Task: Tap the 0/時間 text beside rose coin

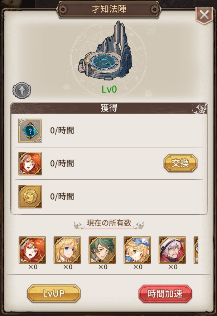Action: point(62,197)
